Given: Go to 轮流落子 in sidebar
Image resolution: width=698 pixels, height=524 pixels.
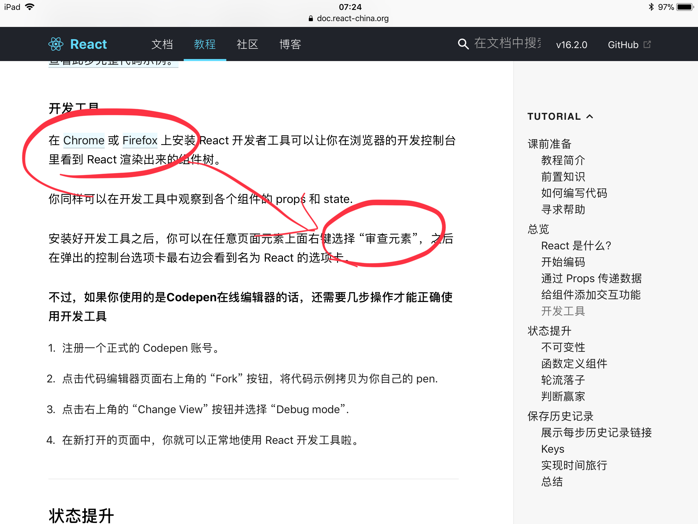Looking at the screenshot, I should tap(563, 380).
